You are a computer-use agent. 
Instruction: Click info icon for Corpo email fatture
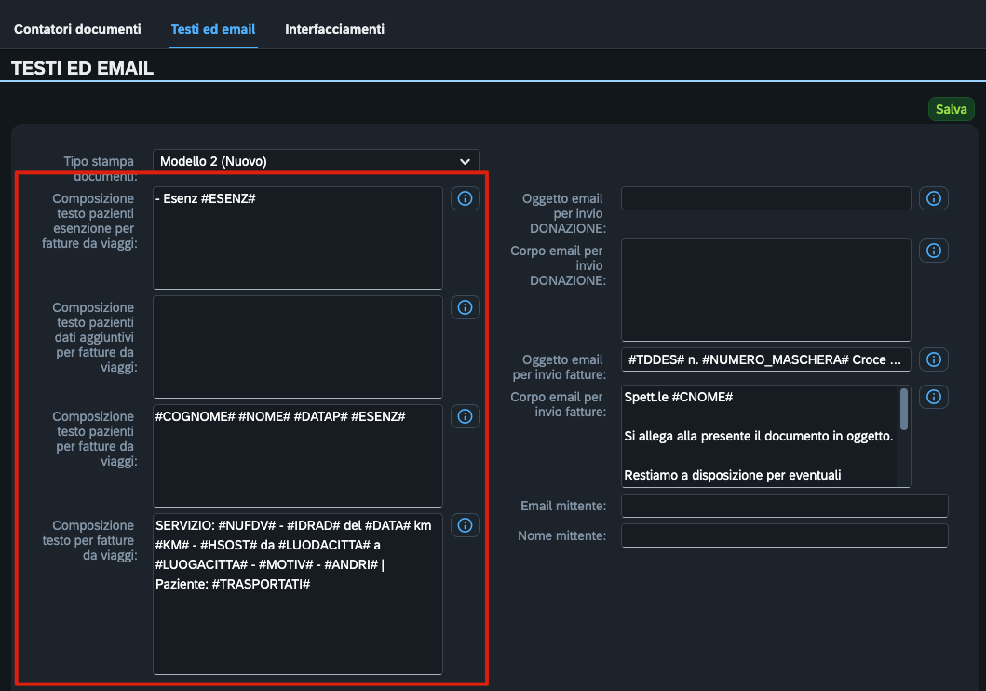[x=934, y=397]
